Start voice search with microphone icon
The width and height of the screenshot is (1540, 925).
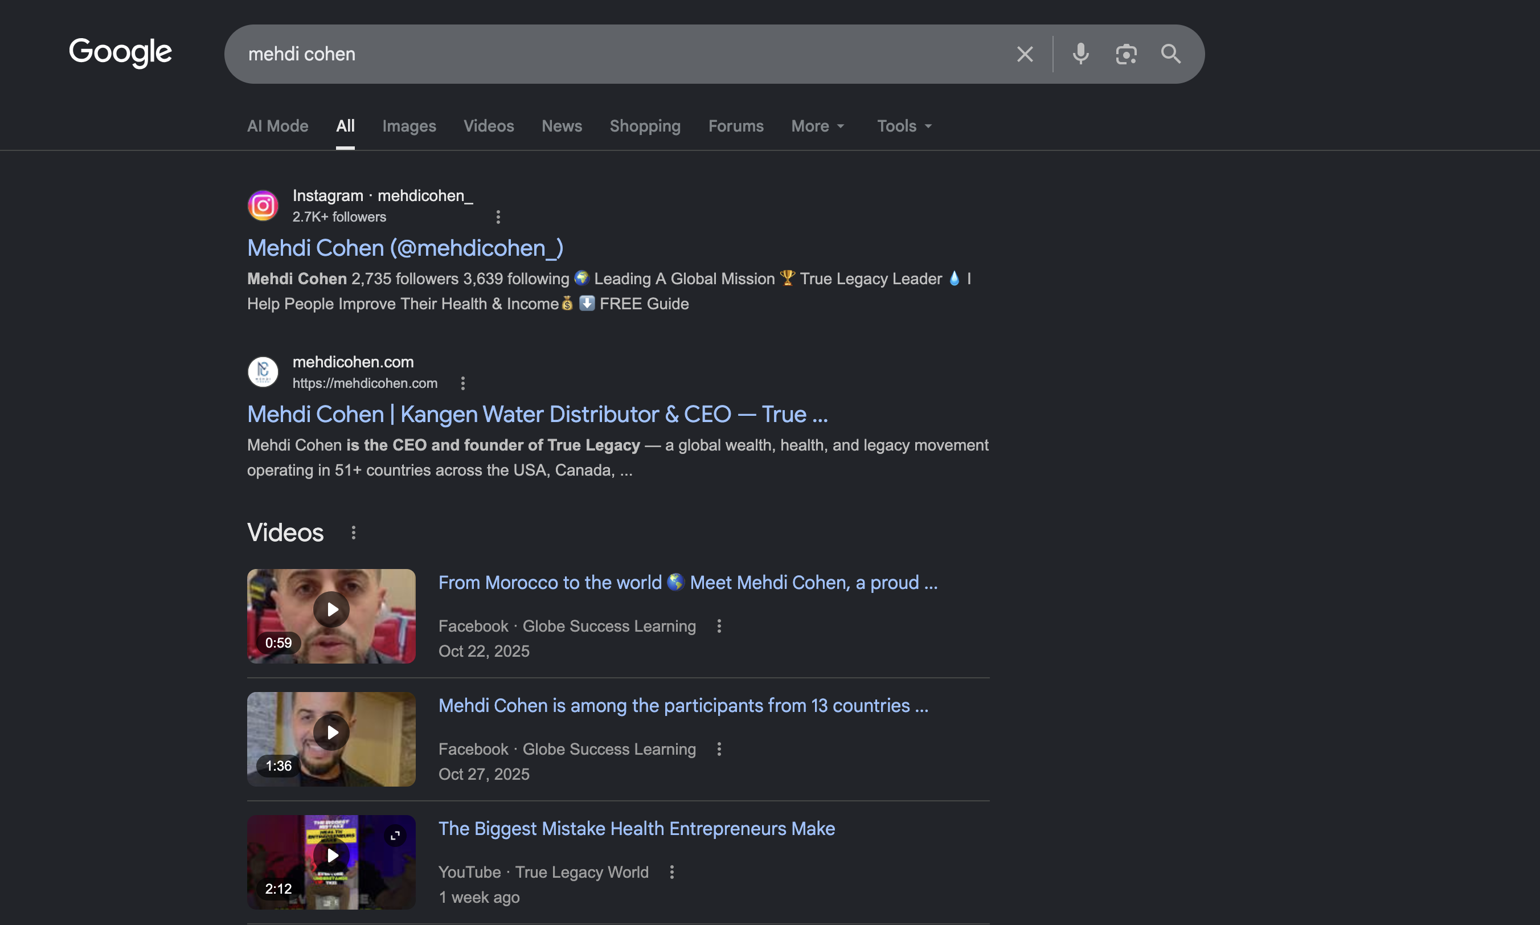point(1081,54)
